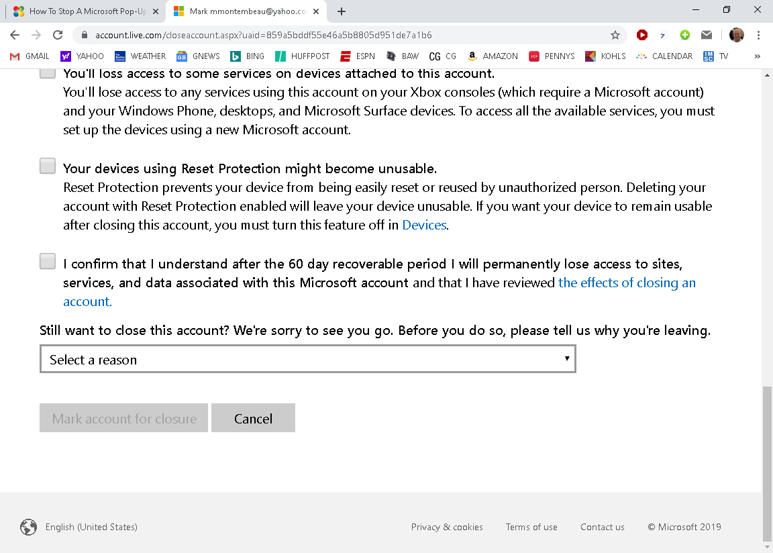Click the browser forward arrow

click(x=36, y=35)
